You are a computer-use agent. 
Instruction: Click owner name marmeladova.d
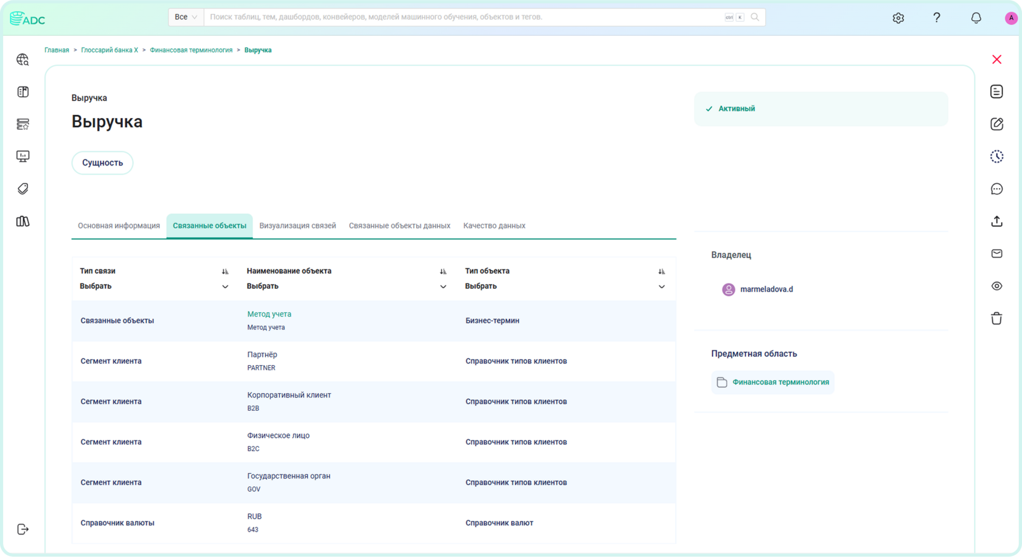click(x=766, y=290)
